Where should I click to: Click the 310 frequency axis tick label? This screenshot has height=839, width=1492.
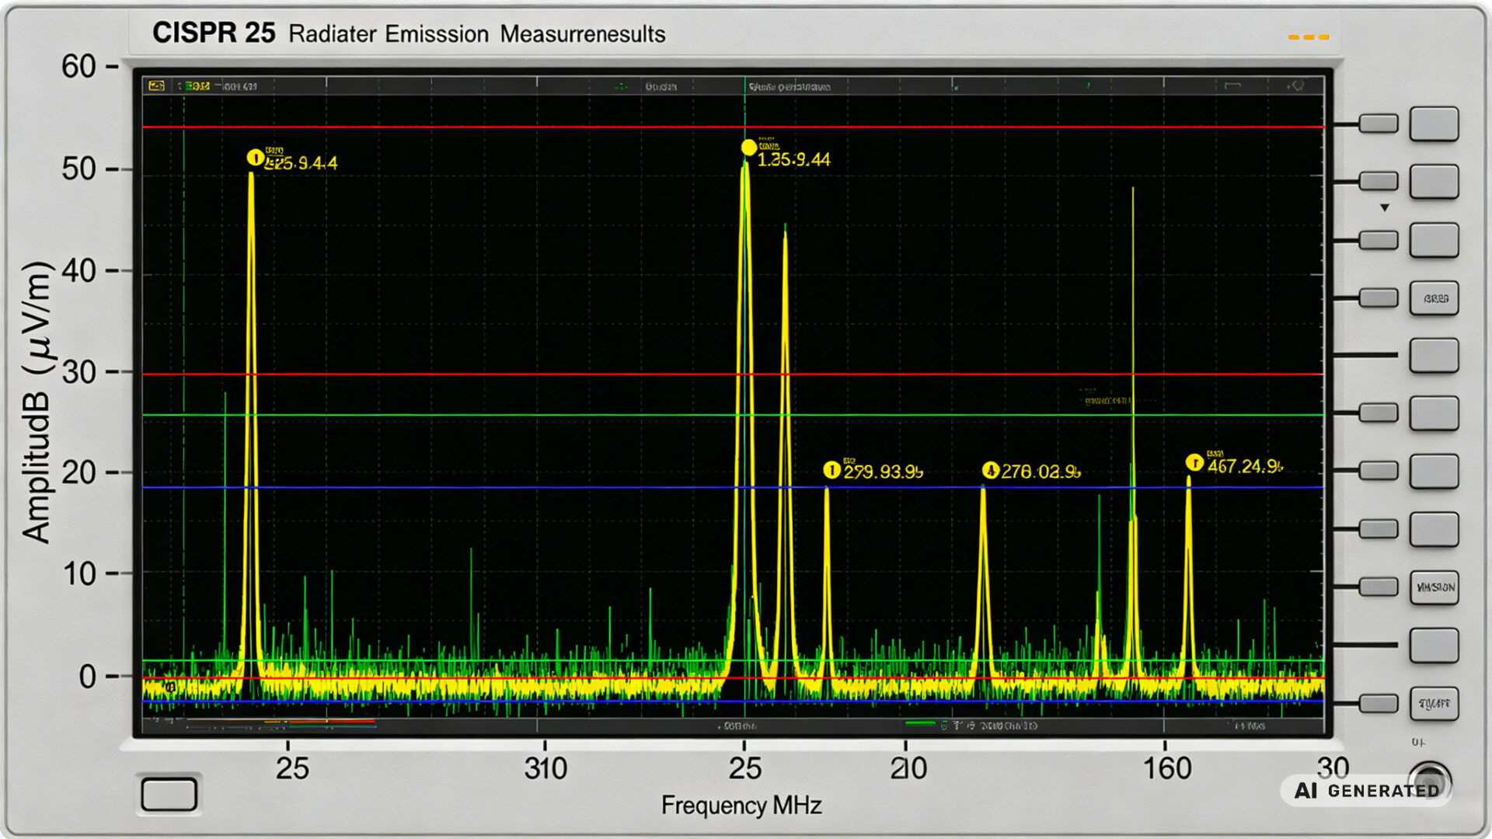pyautogui.click(x=546, y=768)
